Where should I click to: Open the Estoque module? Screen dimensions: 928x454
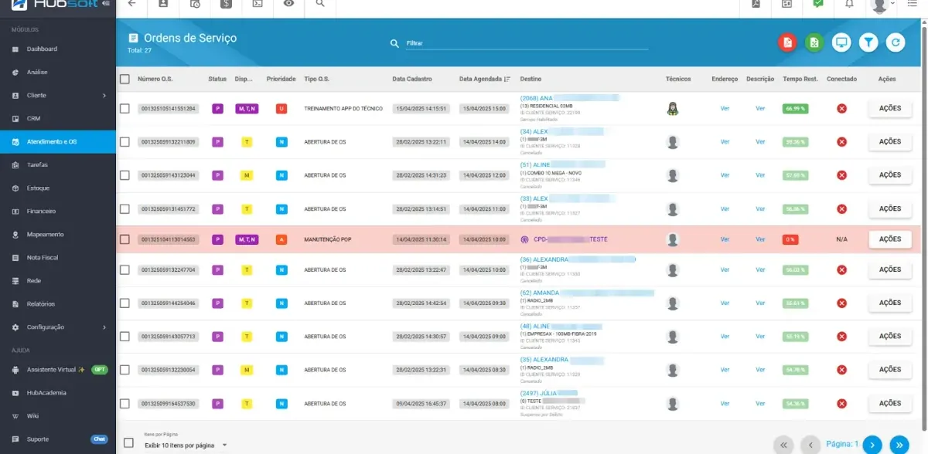tap(58, 188)
